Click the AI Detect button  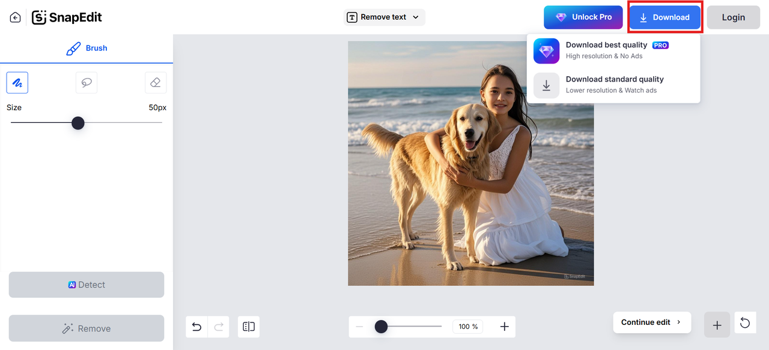coord(87,285)
